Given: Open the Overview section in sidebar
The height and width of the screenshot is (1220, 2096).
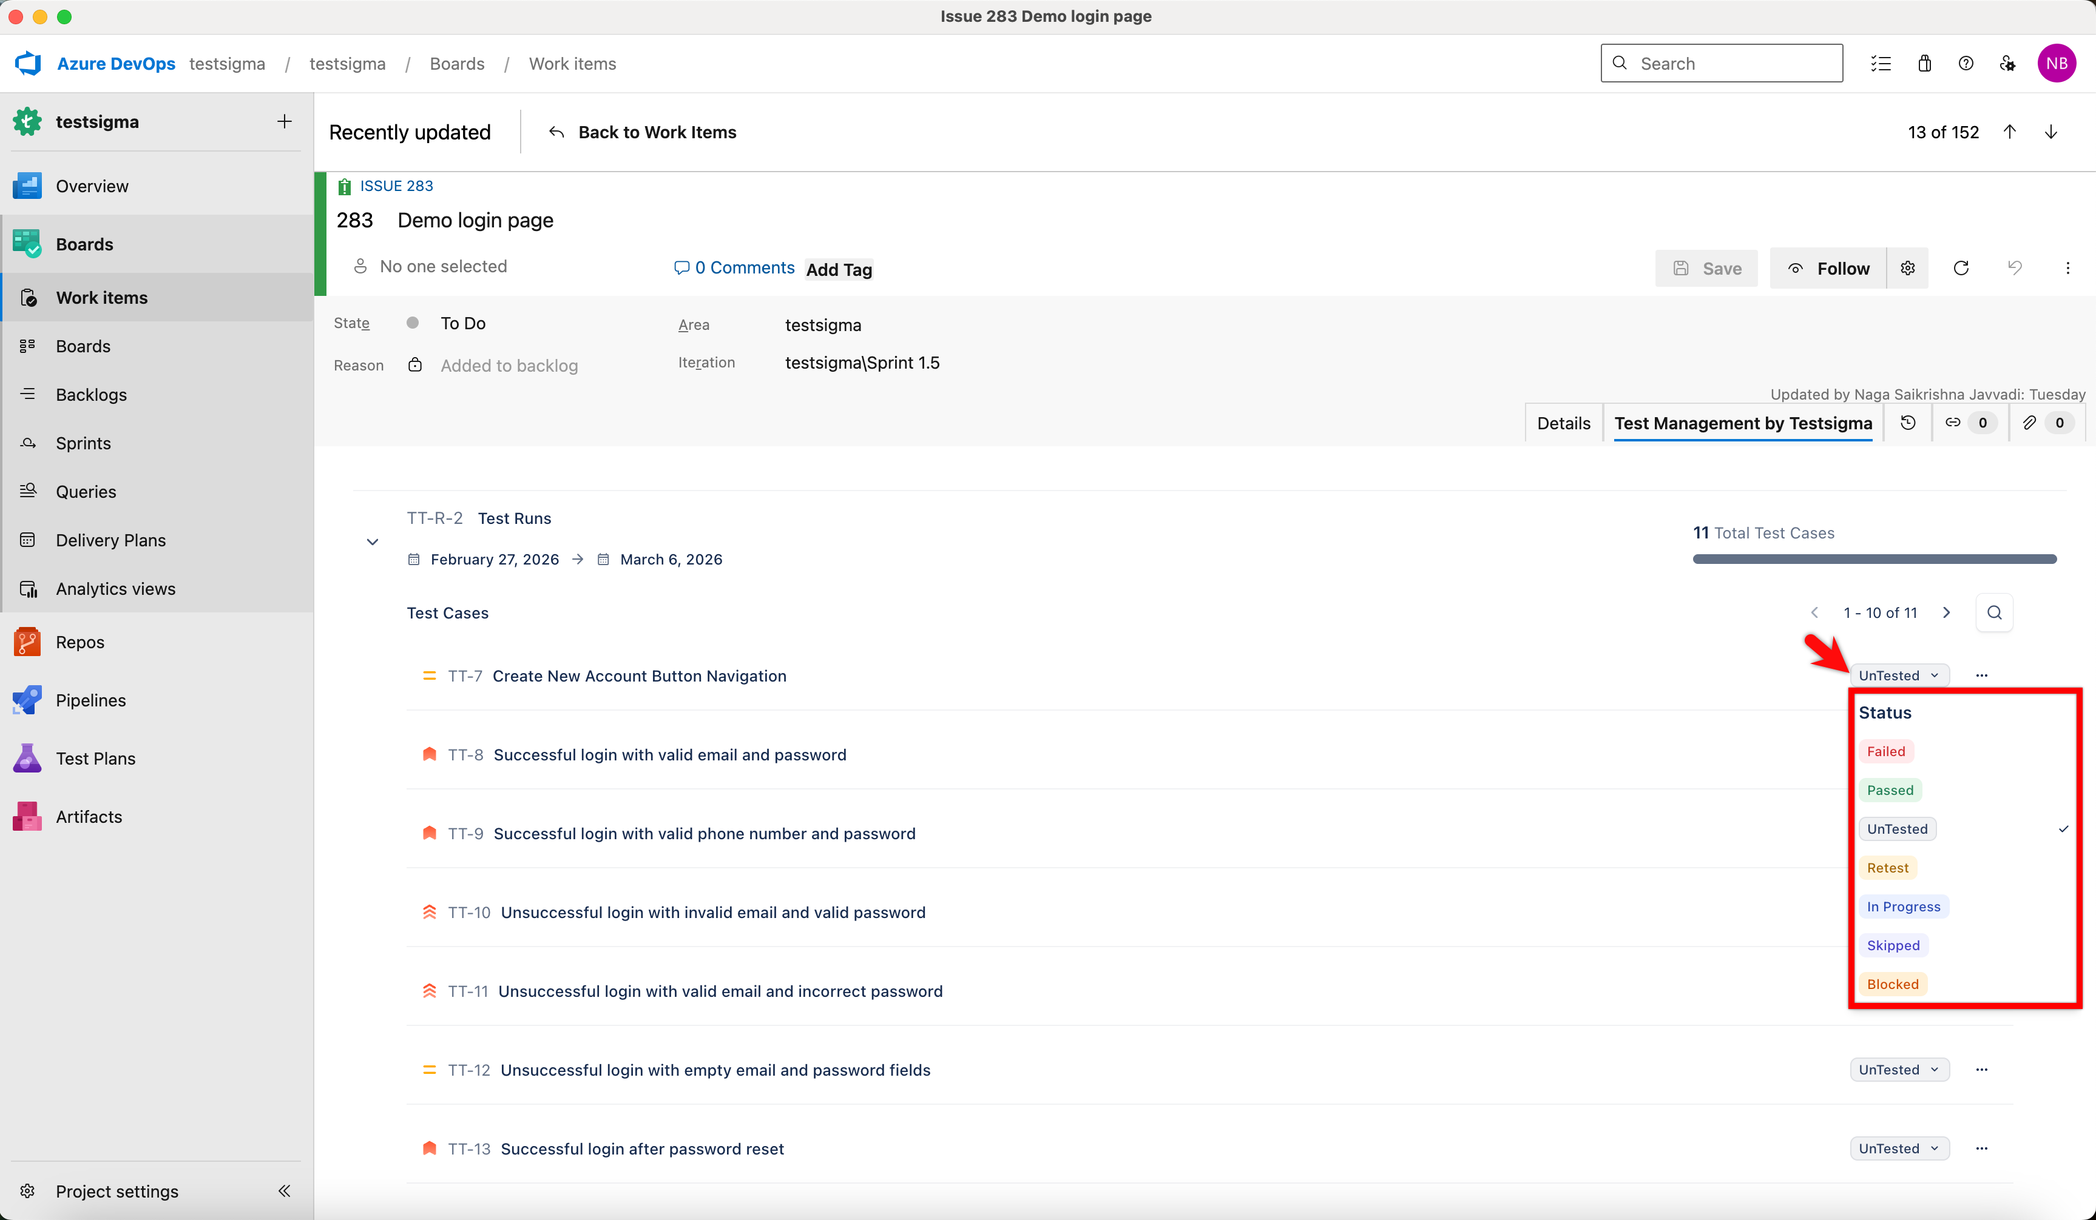Looking at the screenshot, I should 158,186.
